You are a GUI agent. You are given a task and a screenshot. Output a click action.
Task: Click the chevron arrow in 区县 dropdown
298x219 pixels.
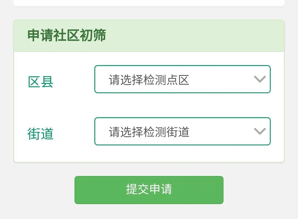tap(260, 79)
